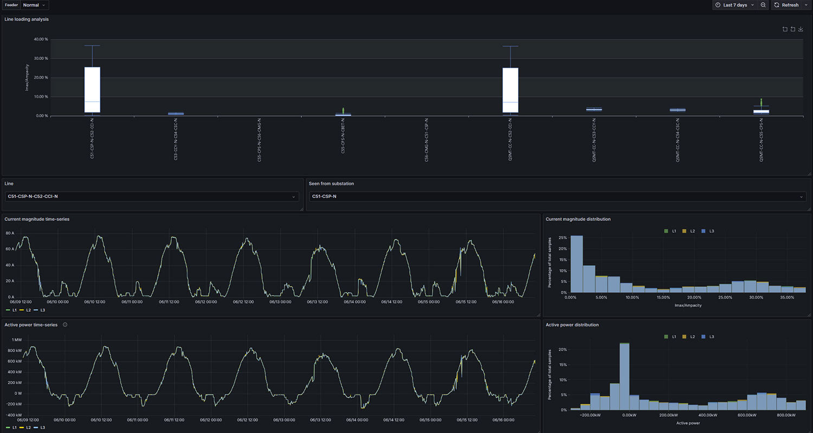Click the Active power distribution panel title
The image size is (813, 433).
pyautogui.click(x=572, y=325)
